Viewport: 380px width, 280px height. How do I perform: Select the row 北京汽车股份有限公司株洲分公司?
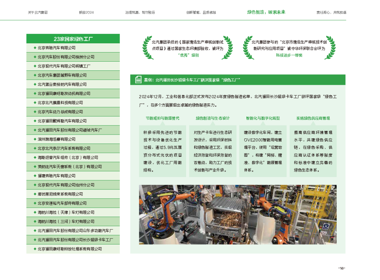(x=73, y=57)
